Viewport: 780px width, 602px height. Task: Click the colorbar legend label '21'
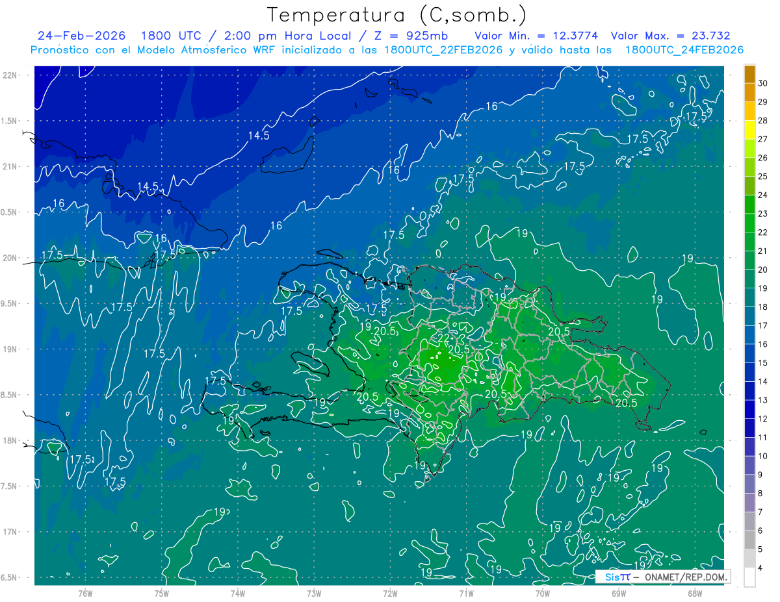tap(762, 251)
